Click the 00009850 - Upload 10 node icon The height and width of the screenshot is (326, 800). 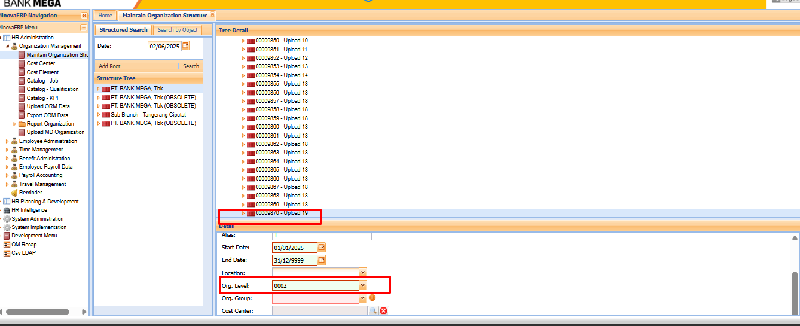(x=251, y=41)
